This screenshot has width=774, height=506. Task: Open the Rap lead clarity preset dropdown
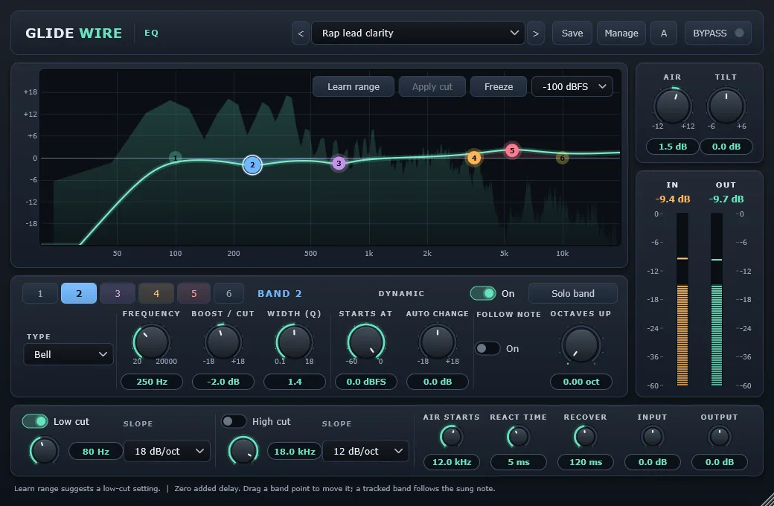coord(418,33)
